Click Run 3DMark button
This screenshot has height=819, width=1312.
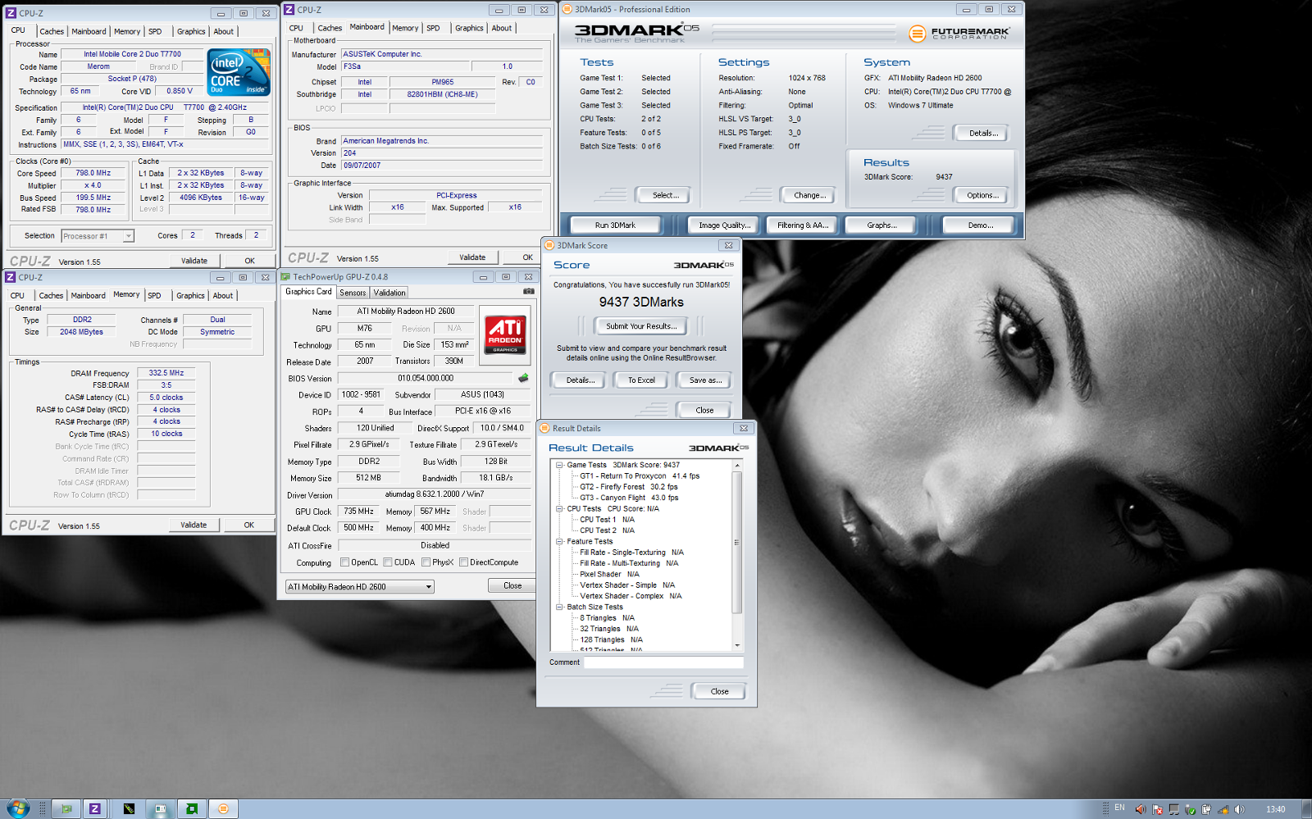615,225
